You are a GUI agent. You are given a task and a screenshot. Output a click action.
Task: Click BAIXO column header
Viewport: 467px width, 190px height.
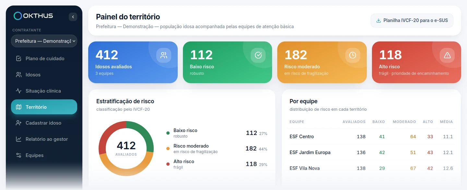pyautogui.click(x=379, y=122)
